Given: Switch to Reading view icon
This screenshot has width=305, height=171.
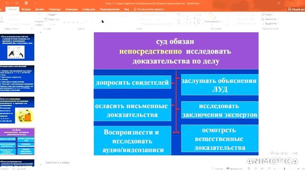Looking at the screenshot, I should coord(263,169).
